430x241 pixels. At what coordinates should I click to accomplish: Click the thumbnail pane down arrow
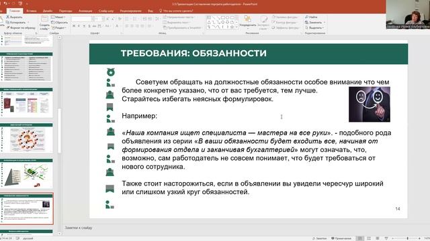pyautogui.click(x=60, y=234)
